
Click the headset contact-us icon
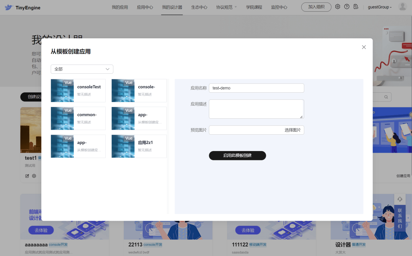[x=400, y=199]
